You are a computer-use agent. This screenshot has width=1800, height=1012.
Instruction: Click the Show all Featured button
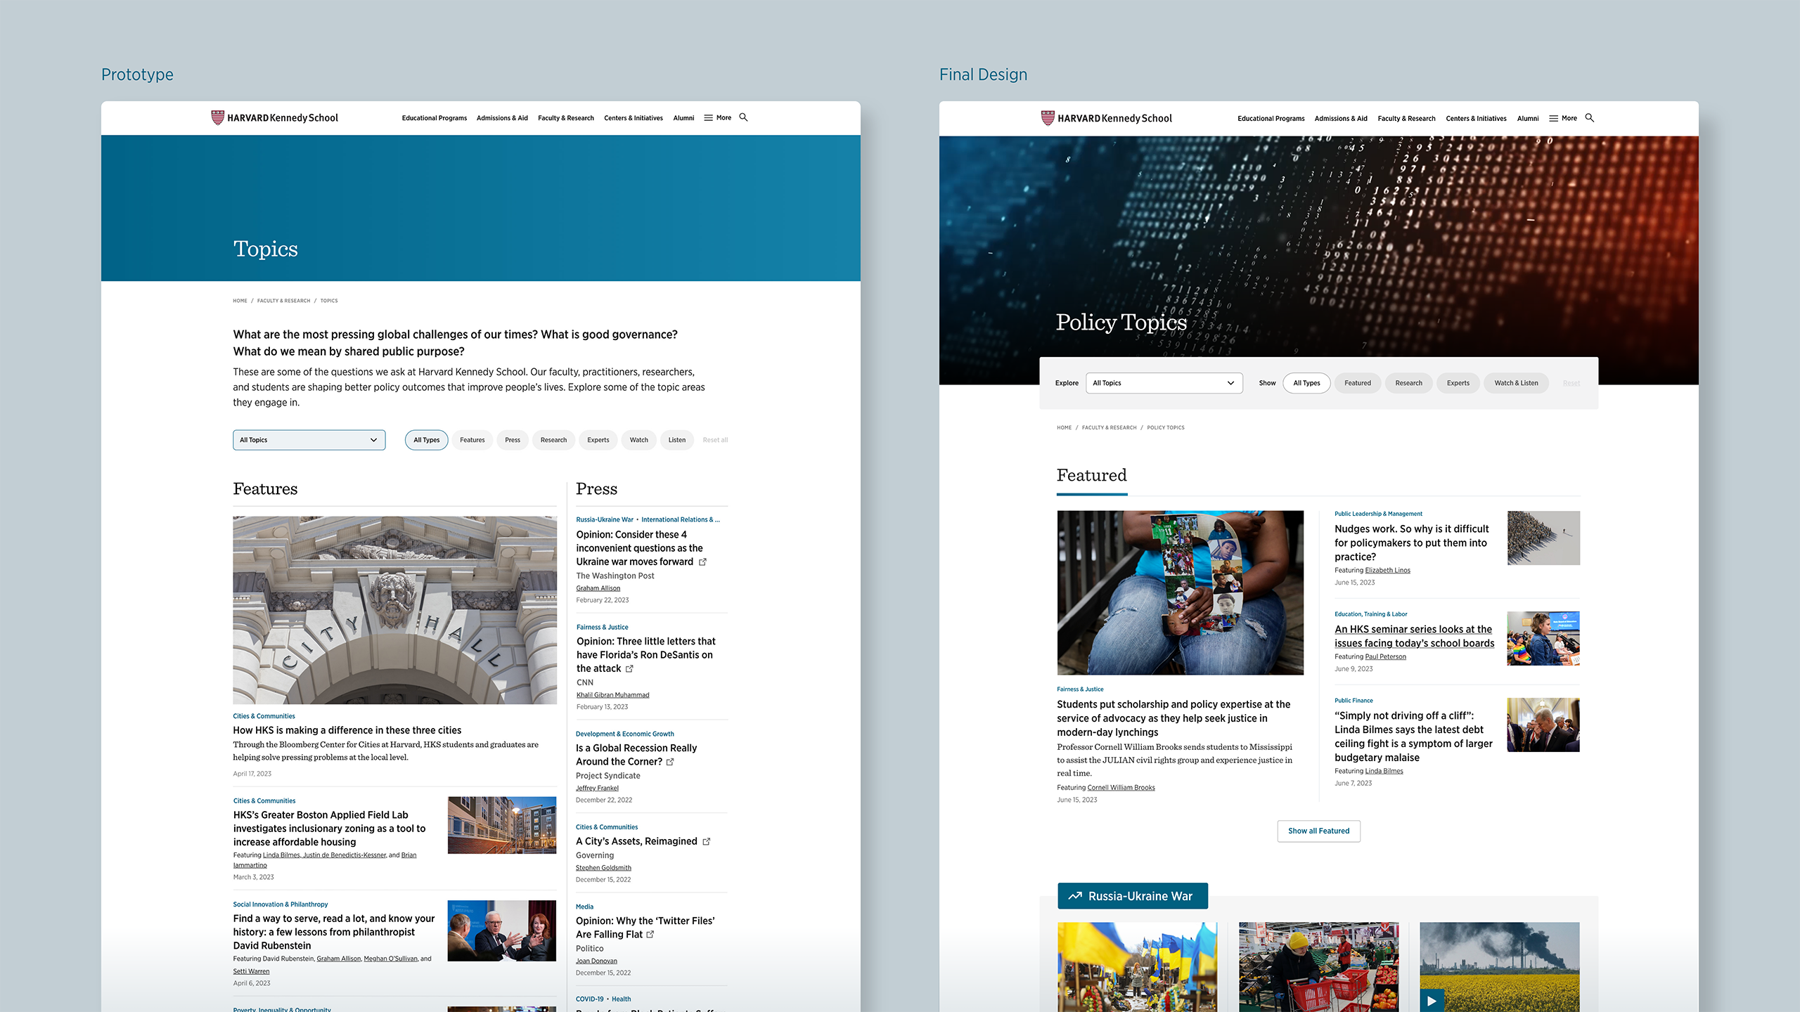point(1318,831)
